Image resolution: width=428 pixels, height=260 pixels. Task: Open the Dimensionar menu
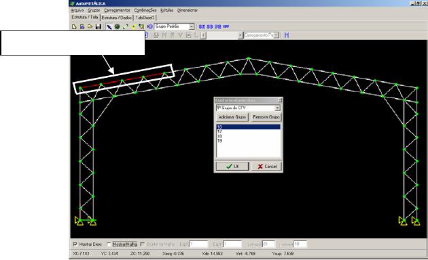188,10
